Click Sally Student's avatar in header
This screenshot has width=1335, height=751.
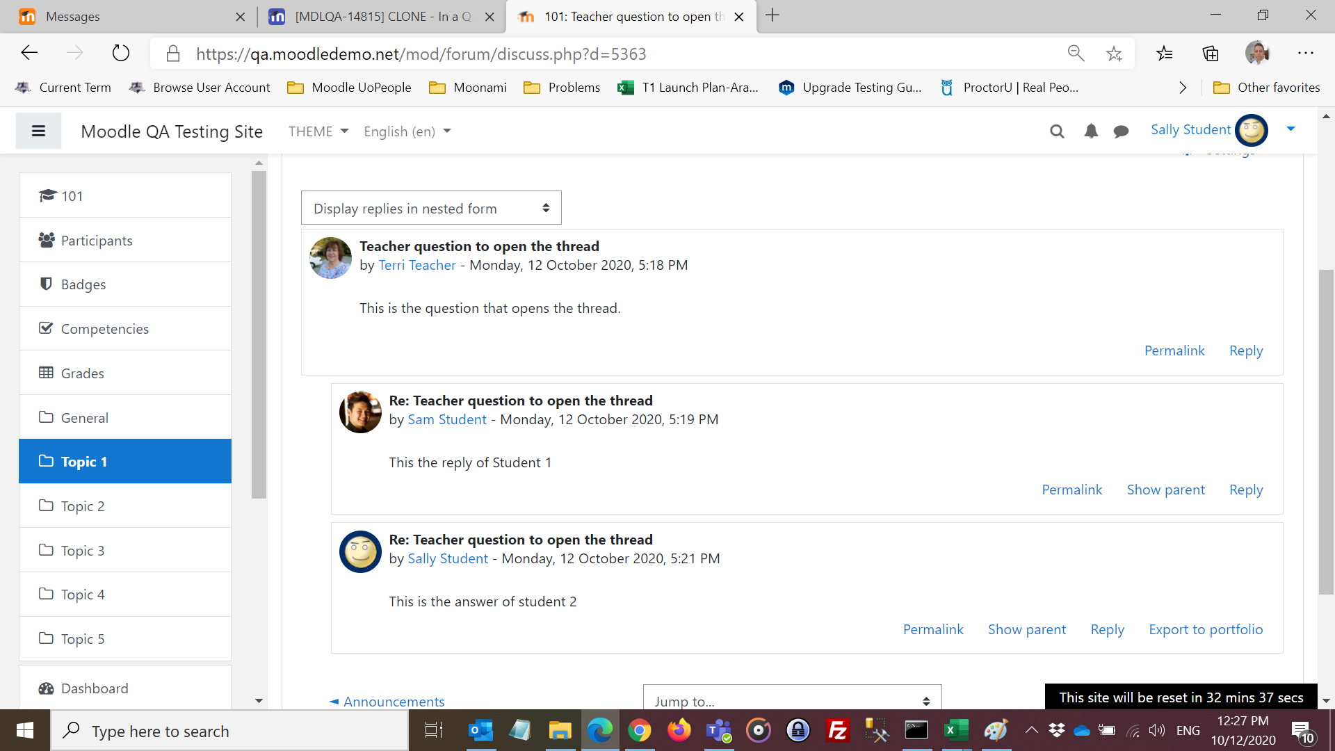[1252, 130]
